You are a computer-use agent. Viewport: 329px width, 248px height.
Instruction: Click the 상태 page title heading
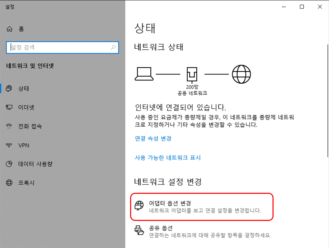[x=144, y=29]
